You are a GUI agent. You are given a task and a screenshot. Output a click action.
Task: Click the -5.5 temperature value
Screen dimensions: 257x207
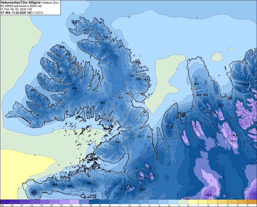pyautogui.click(x=70, y=175)
